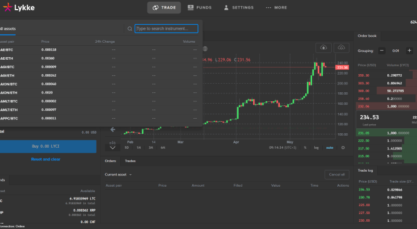Open the Order book tab
Viewport: 417px width, 229px height.
[367, 36]
